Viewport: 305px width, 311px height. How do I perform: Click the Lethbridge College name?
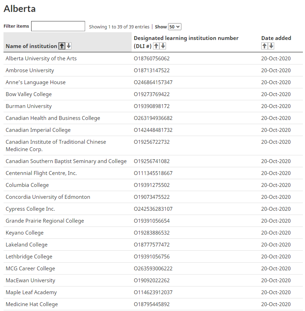pyautogui.click(x=29, y=257)
